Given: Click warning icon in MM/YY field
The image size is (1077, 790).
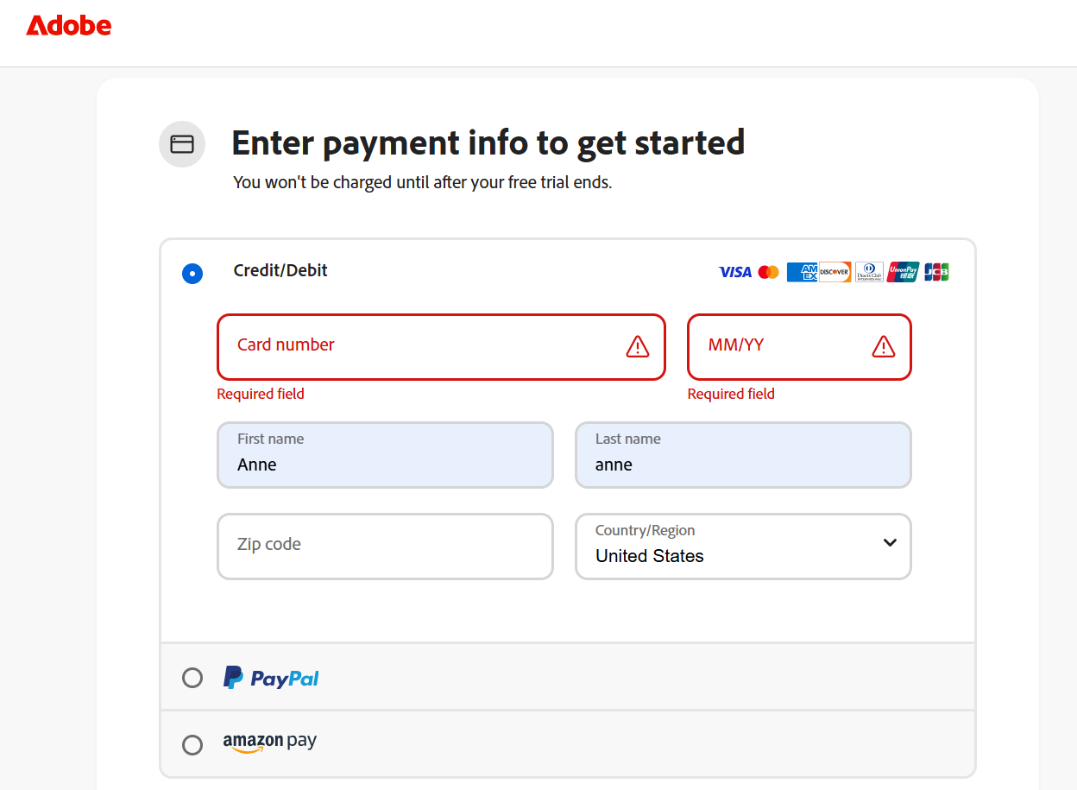Looking at the screenshot, I should click(x=883, y=347).
